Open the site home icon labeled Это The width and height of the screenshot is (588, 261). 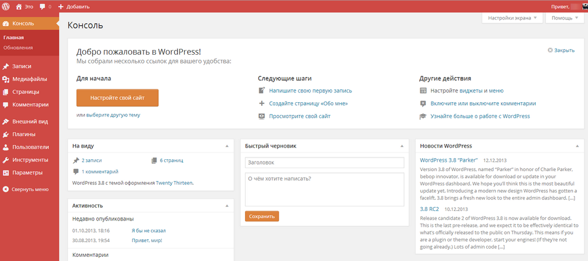(19, 6)
